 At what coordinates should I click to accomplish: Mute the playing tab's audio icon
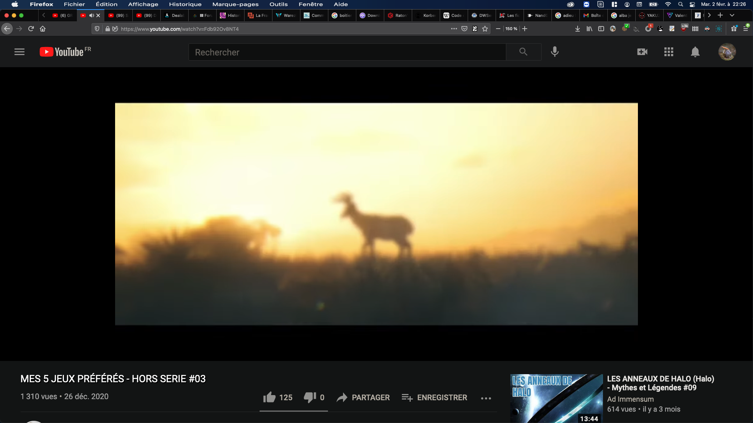point(91,15)
